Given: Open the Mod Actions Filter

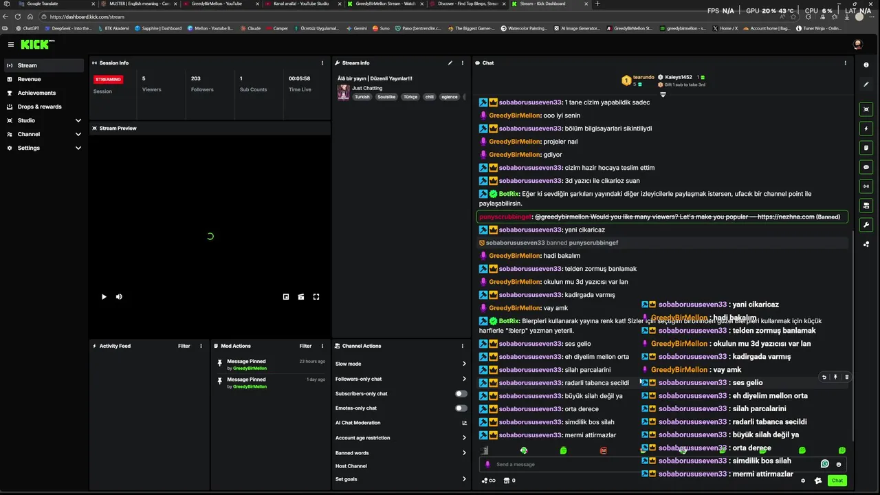Looking at the screenshot, I should 305,346.
